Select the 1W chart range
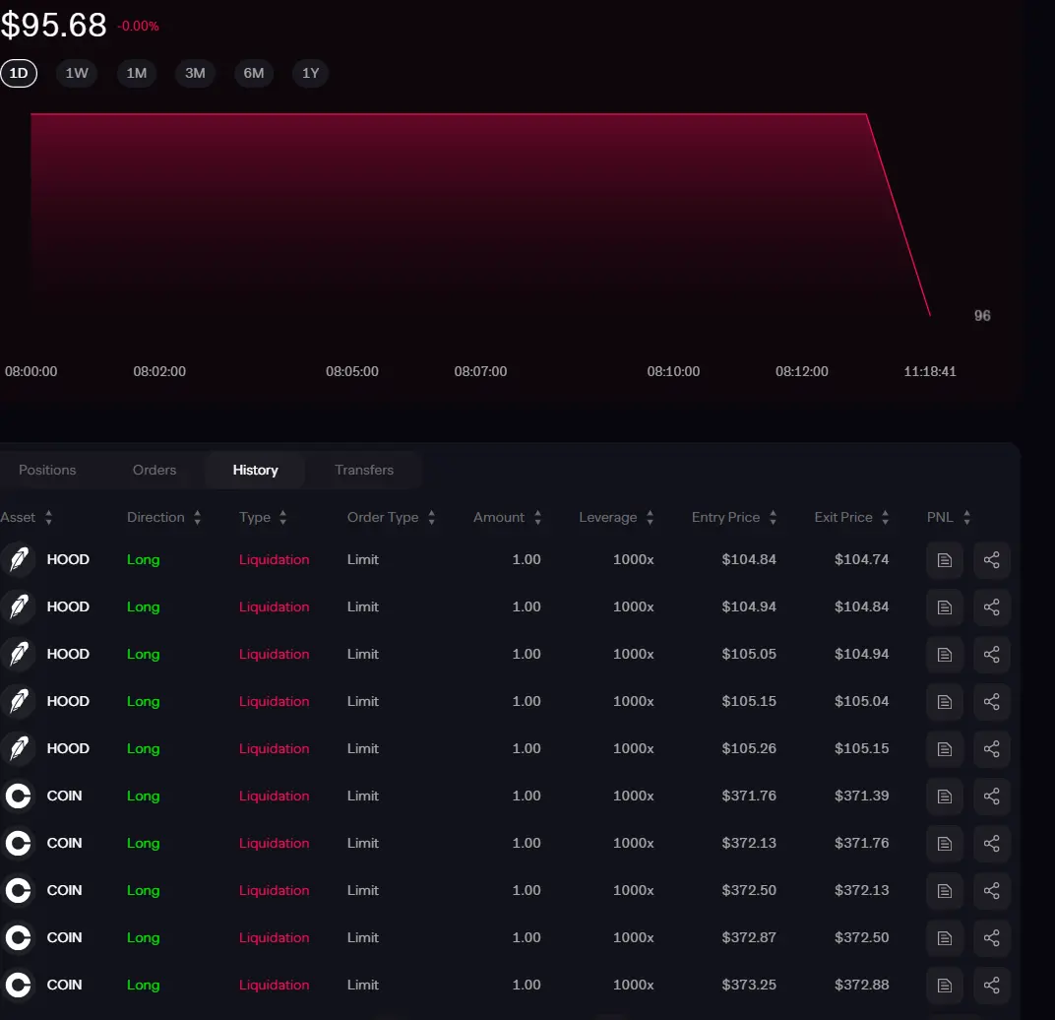 tap(77, 73)
